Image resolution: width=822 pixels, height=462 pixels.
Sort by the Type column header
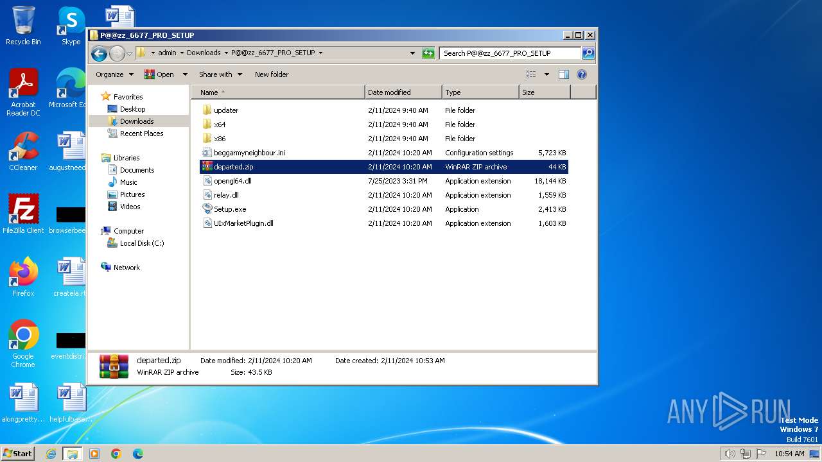click(x=480, y=92)
